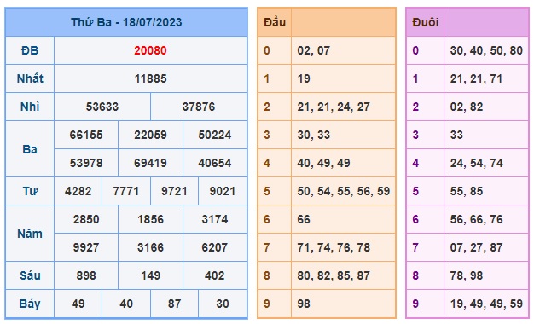Viewport: 534px width, 324px height.
Task: Click third prize number 66155
Action: point(86,135)
